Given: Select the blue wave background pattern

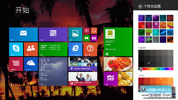Looking at the screenshot, I should [x=170, y=33].
